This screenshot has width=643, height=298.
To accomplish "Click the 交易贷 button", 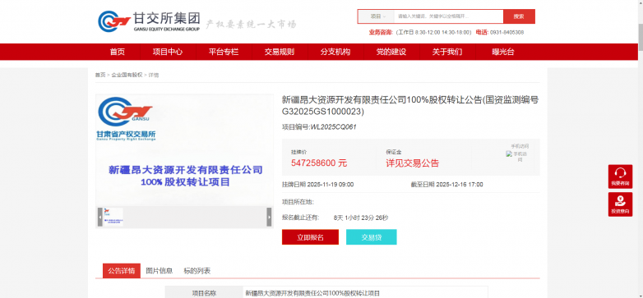I will (x=372, y=237).
